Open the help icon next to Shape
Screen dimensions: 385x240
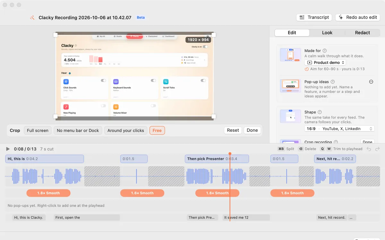(320, 112)
